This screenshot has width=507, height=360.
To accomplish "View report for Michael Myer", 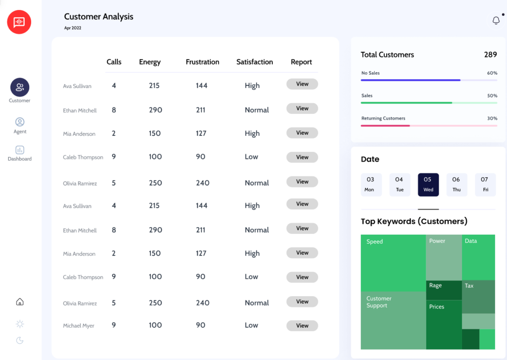I will click(302, 326).
